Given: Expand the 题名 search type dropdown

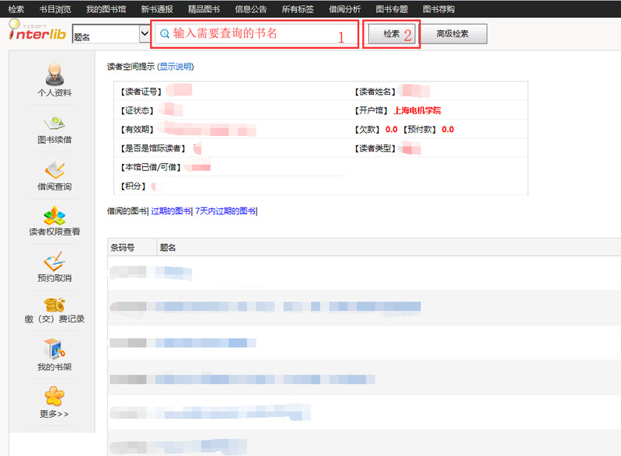Looking at the screenshot, I should click(x=144, y=35).
